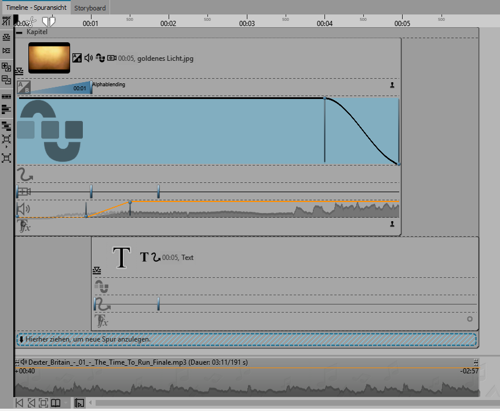
Task: Select the Timeline - Spuransicht tab
Action: click(36, 8)
